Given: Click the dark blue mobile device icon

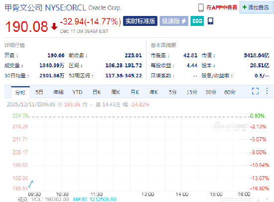Looking at the screenshot, I should tap(210, 21).
